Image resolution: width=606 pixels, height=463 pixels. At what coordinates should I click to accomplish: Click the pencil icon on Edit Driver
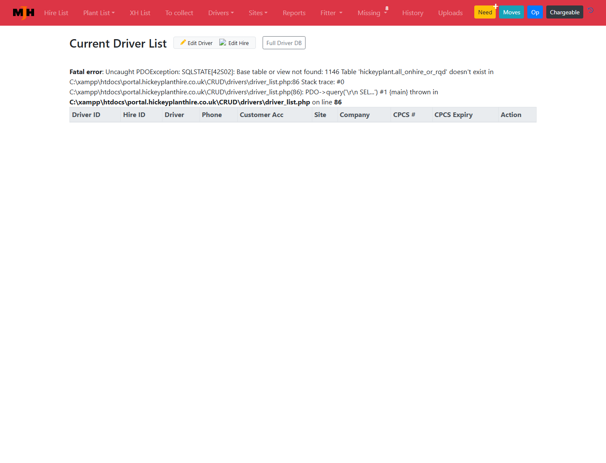(183, 43)
